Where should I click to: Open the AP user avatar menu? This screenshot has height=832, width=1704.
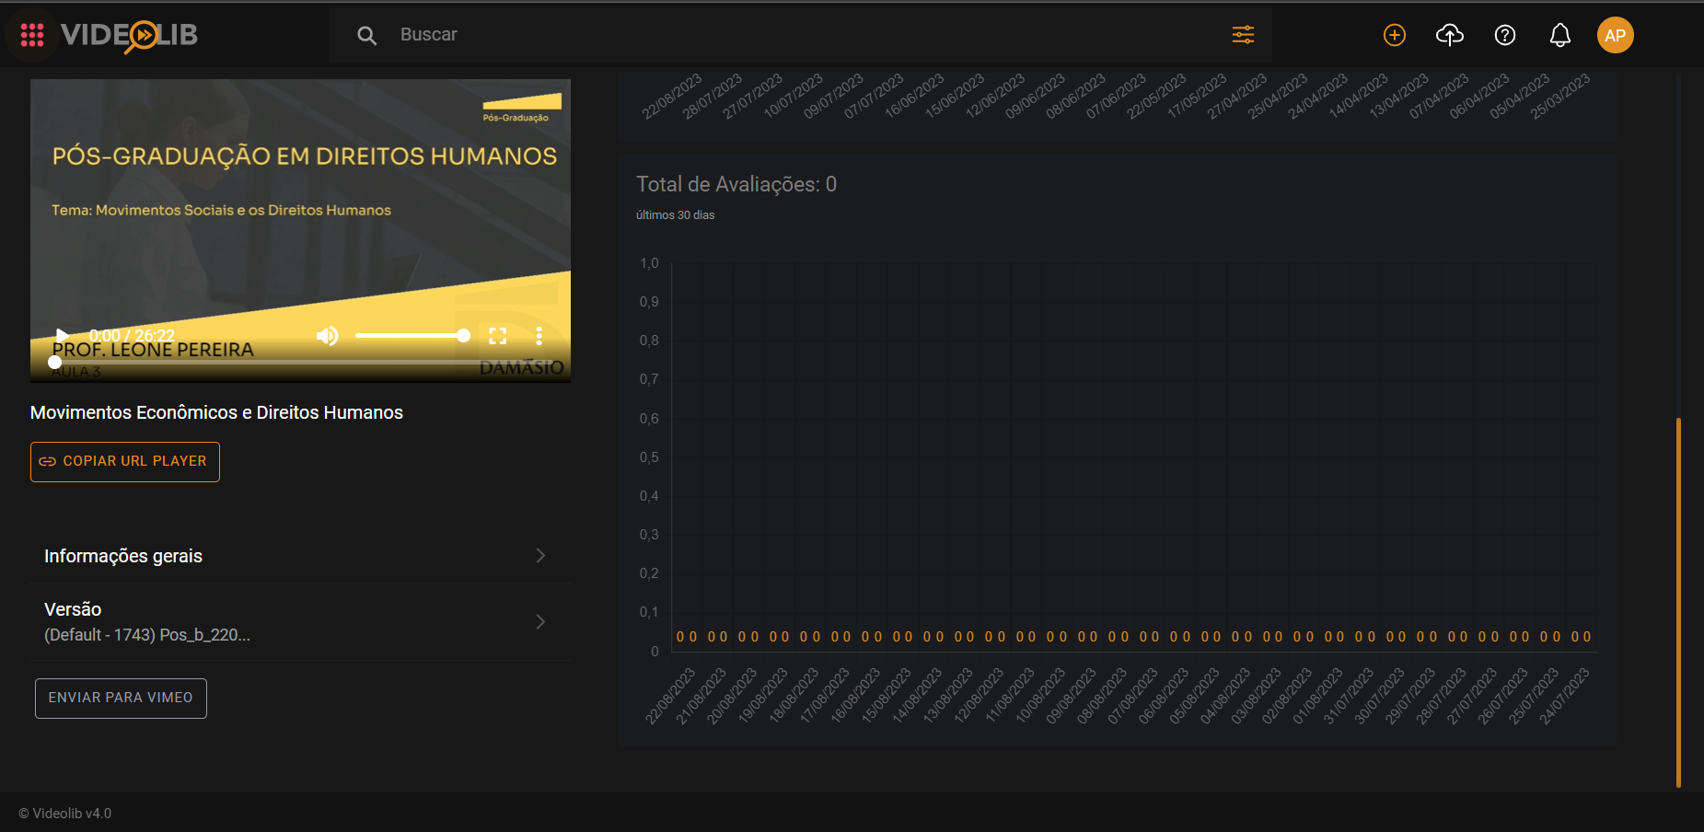1615,35
